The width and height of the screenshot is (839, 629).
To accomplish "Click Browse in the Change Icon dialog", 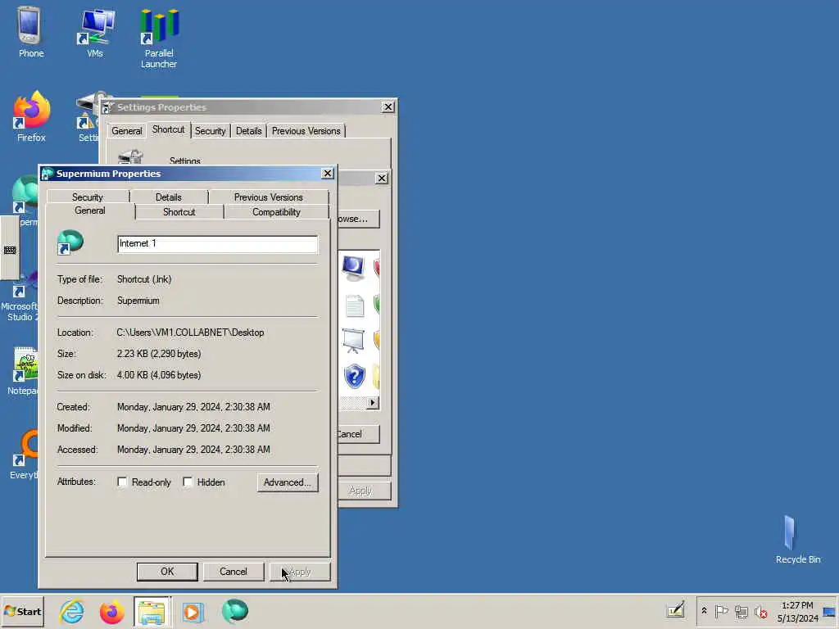I will [x=359, y=219].
